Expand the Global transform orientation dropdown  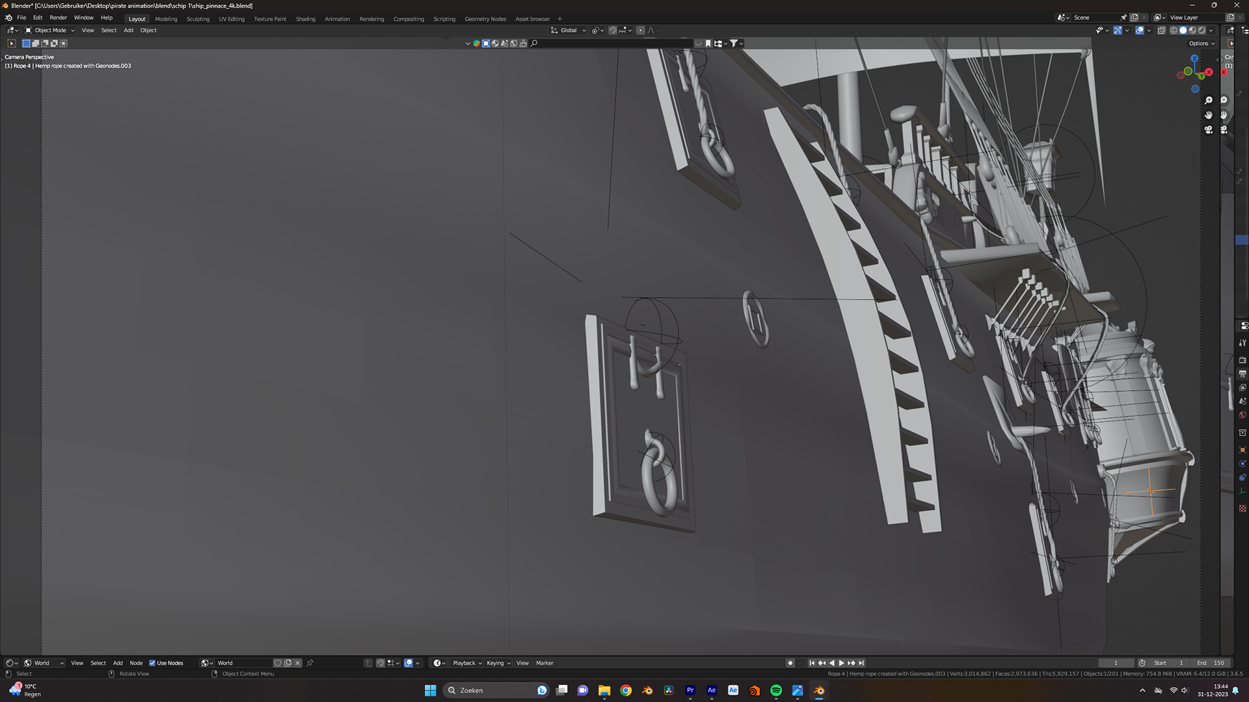[569, 31]
